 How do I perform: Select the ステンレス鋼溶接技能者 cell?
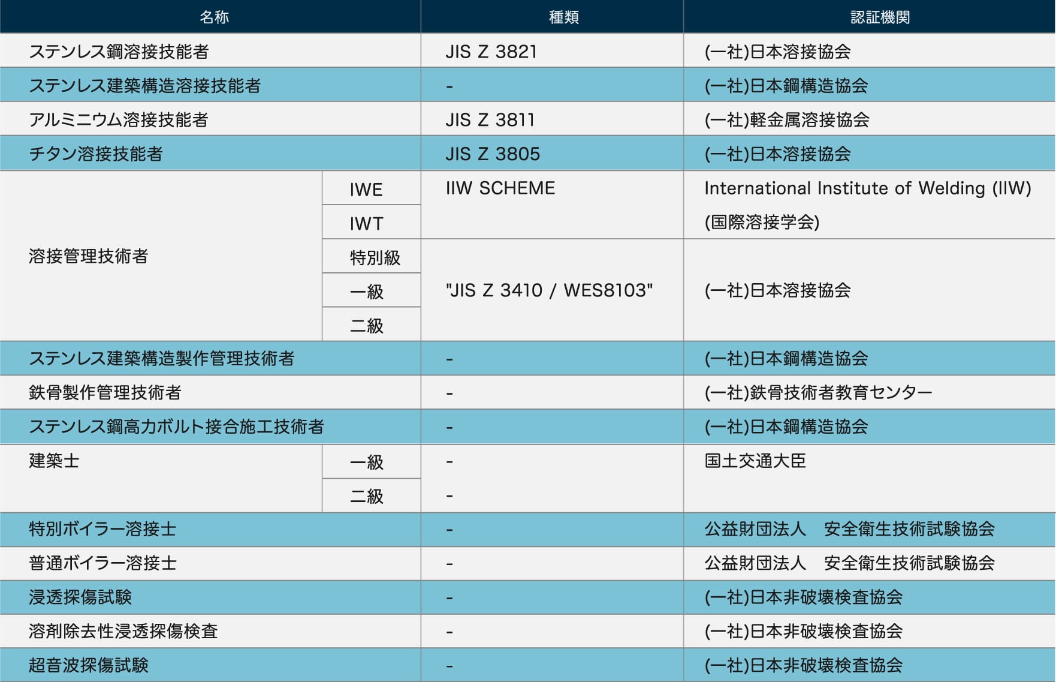pos(210,51)
